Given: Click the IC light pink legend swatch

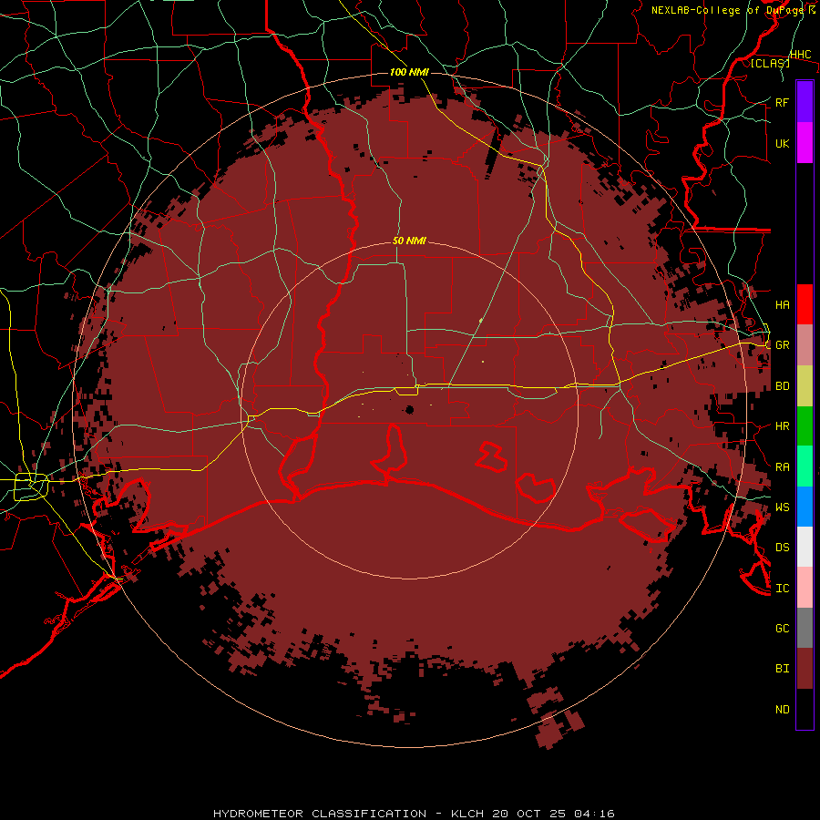Looking at the screenshot, I should 805,588.
